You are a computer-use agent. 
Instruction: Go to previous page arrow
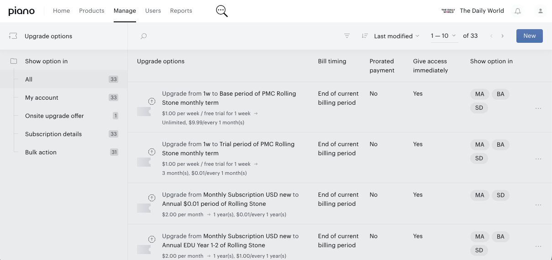[x=491, y=36]
